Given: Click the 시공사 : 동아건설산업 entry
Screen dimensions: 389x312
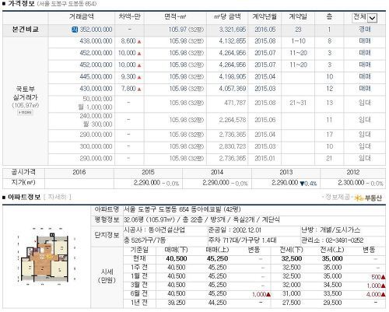Looking at the screenshot, I should (x=154, y=230).
